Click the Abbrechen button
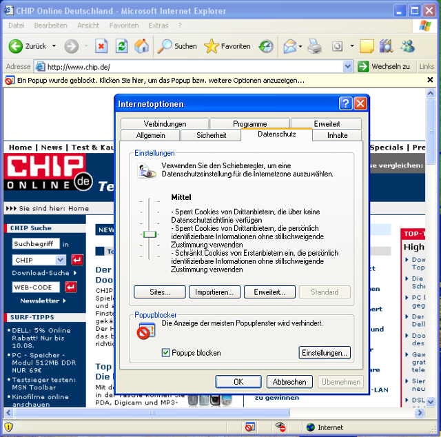Image resolution: width=441 pixels, height=437 pixels. click(x=289, y=382)
